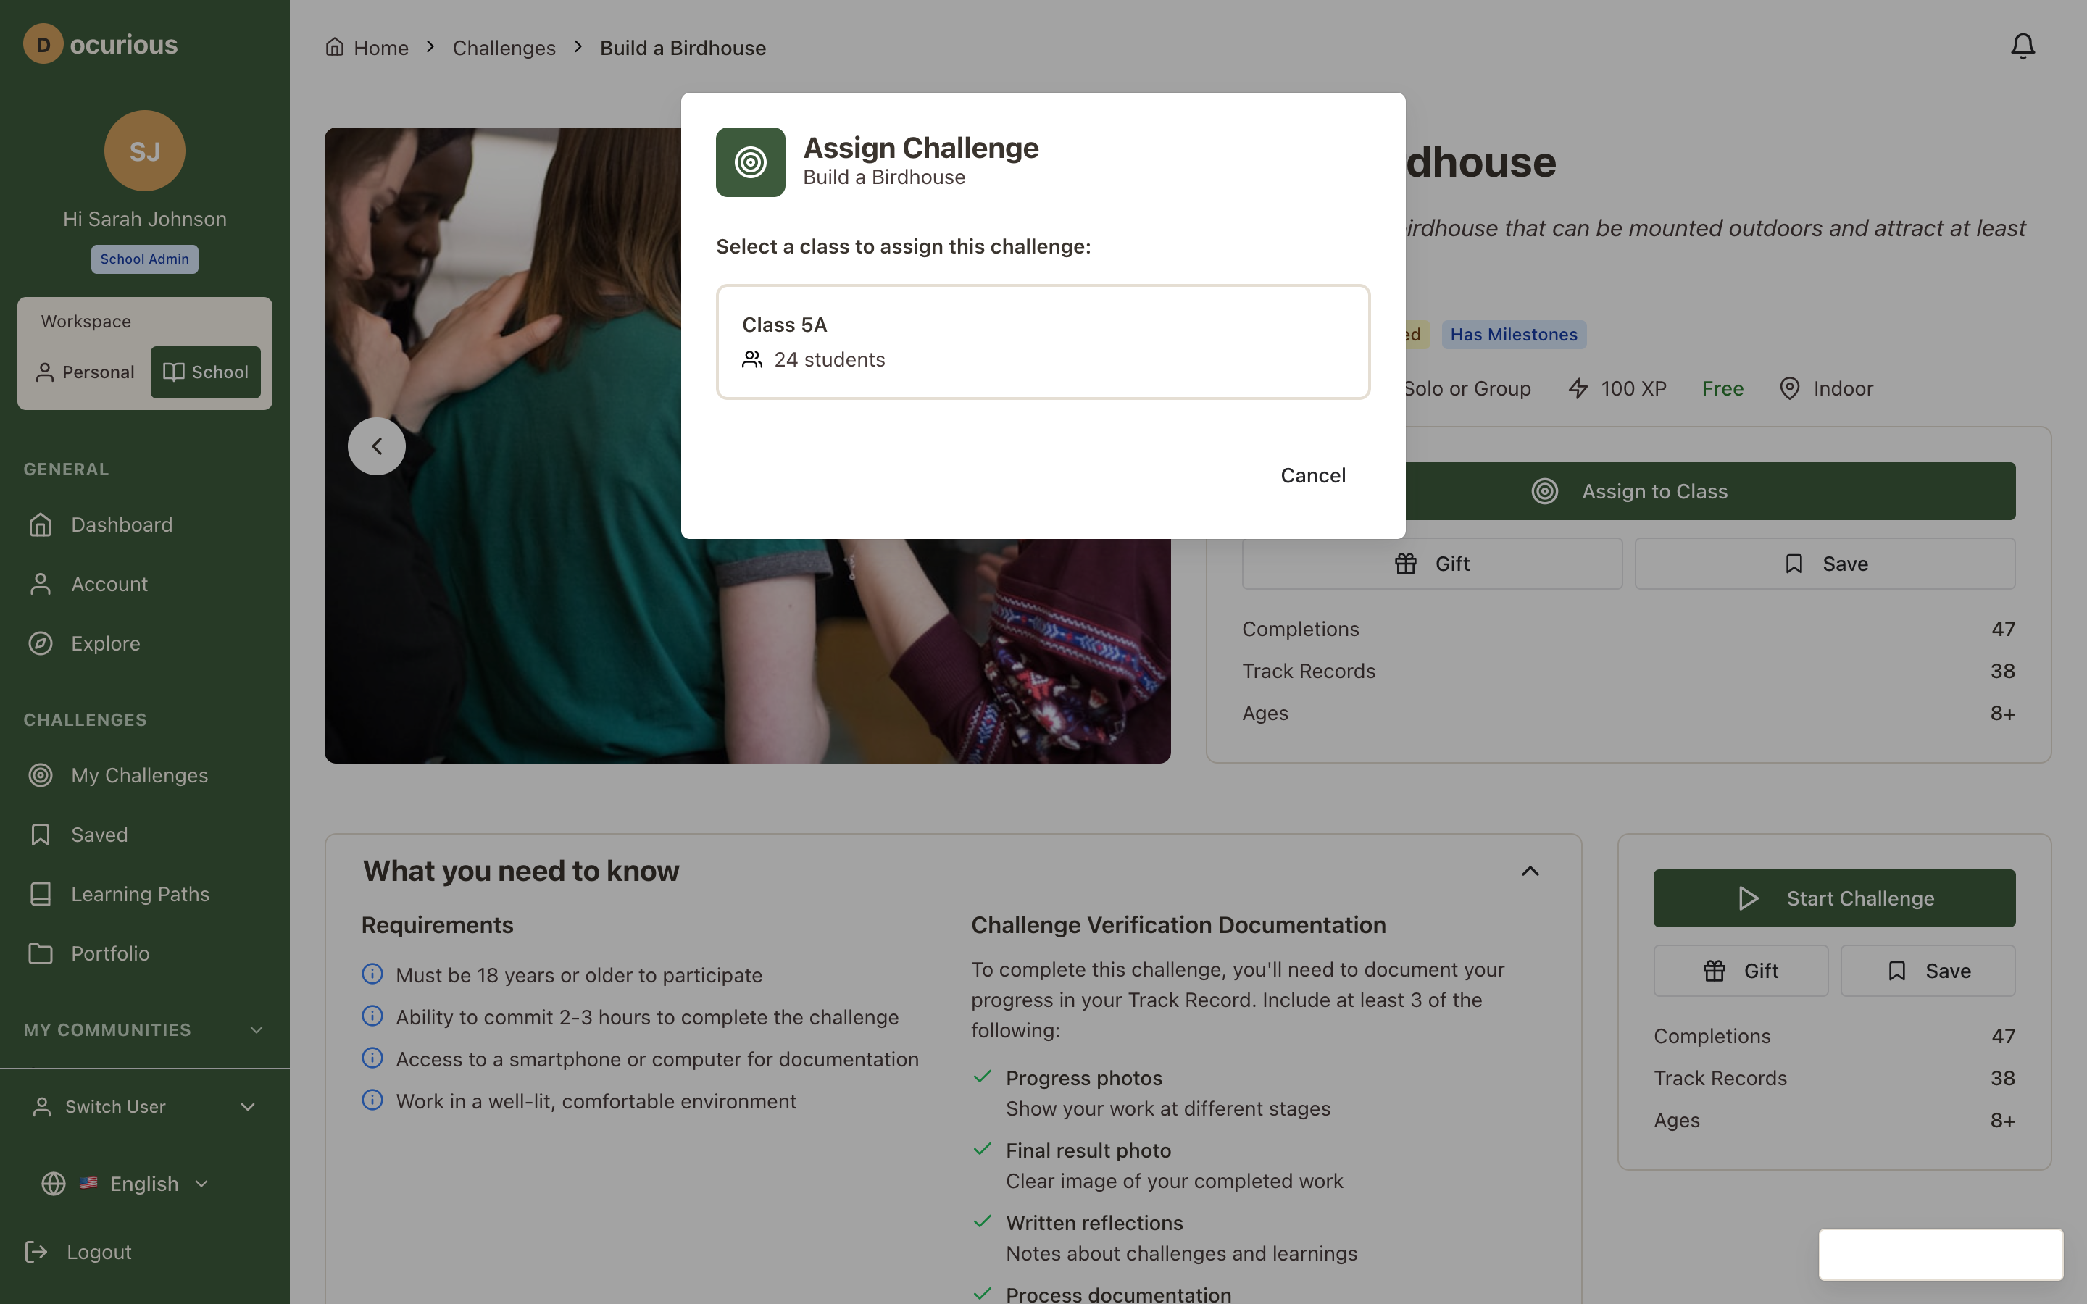Switch workspace to Personal
Screen dimensions: 2087x1304
click(85, 372)
